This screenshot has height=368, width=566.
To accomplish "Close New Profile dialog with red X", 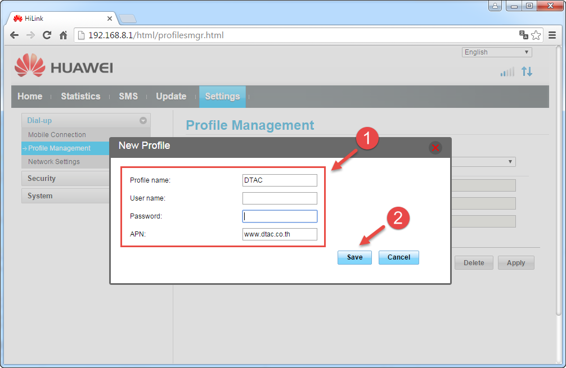I will (x=435, y=147).
